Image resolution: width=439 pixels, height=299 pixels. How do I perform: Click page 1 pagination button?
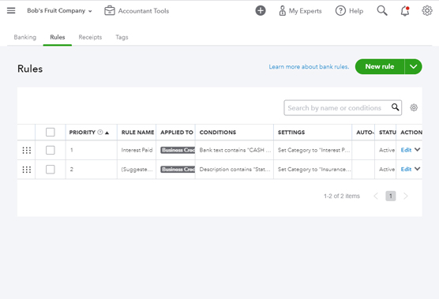(391, 196)
